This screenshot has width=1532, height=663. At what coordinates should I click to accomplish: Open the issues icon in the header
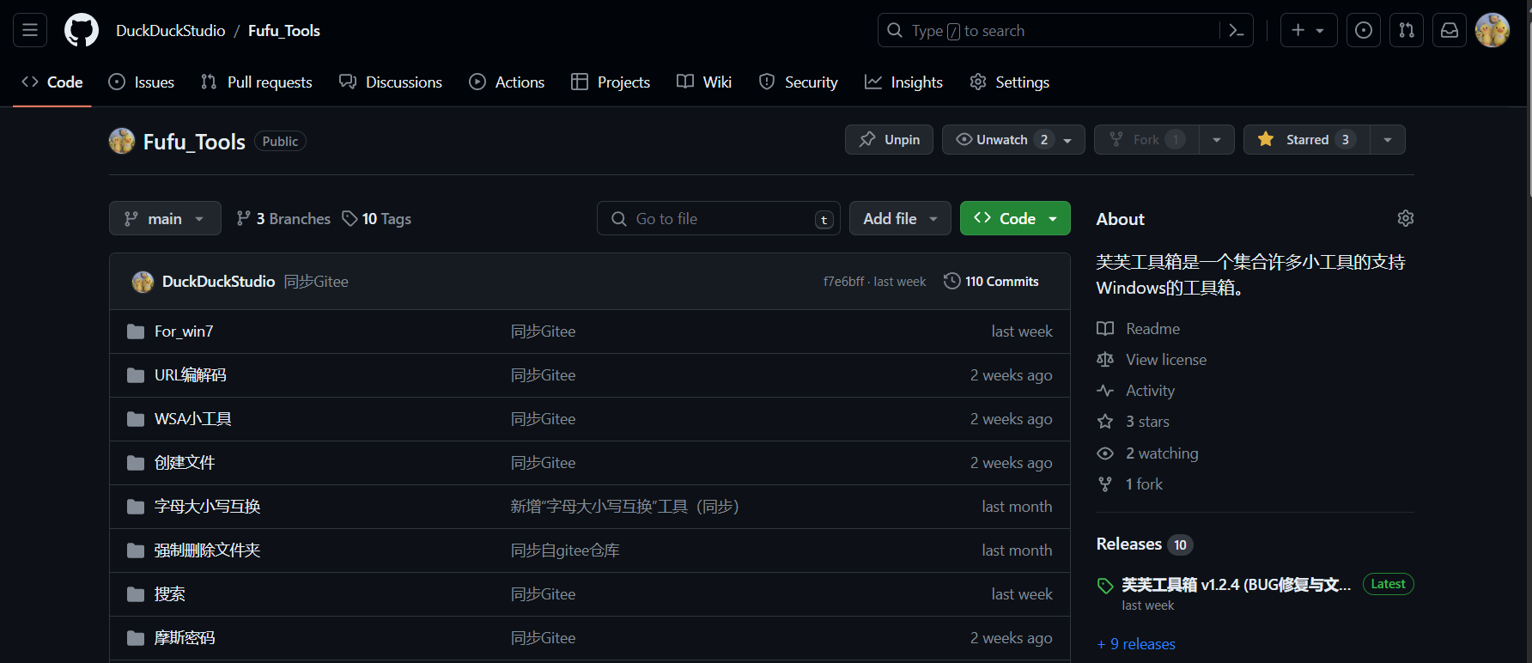(1364, 31)
